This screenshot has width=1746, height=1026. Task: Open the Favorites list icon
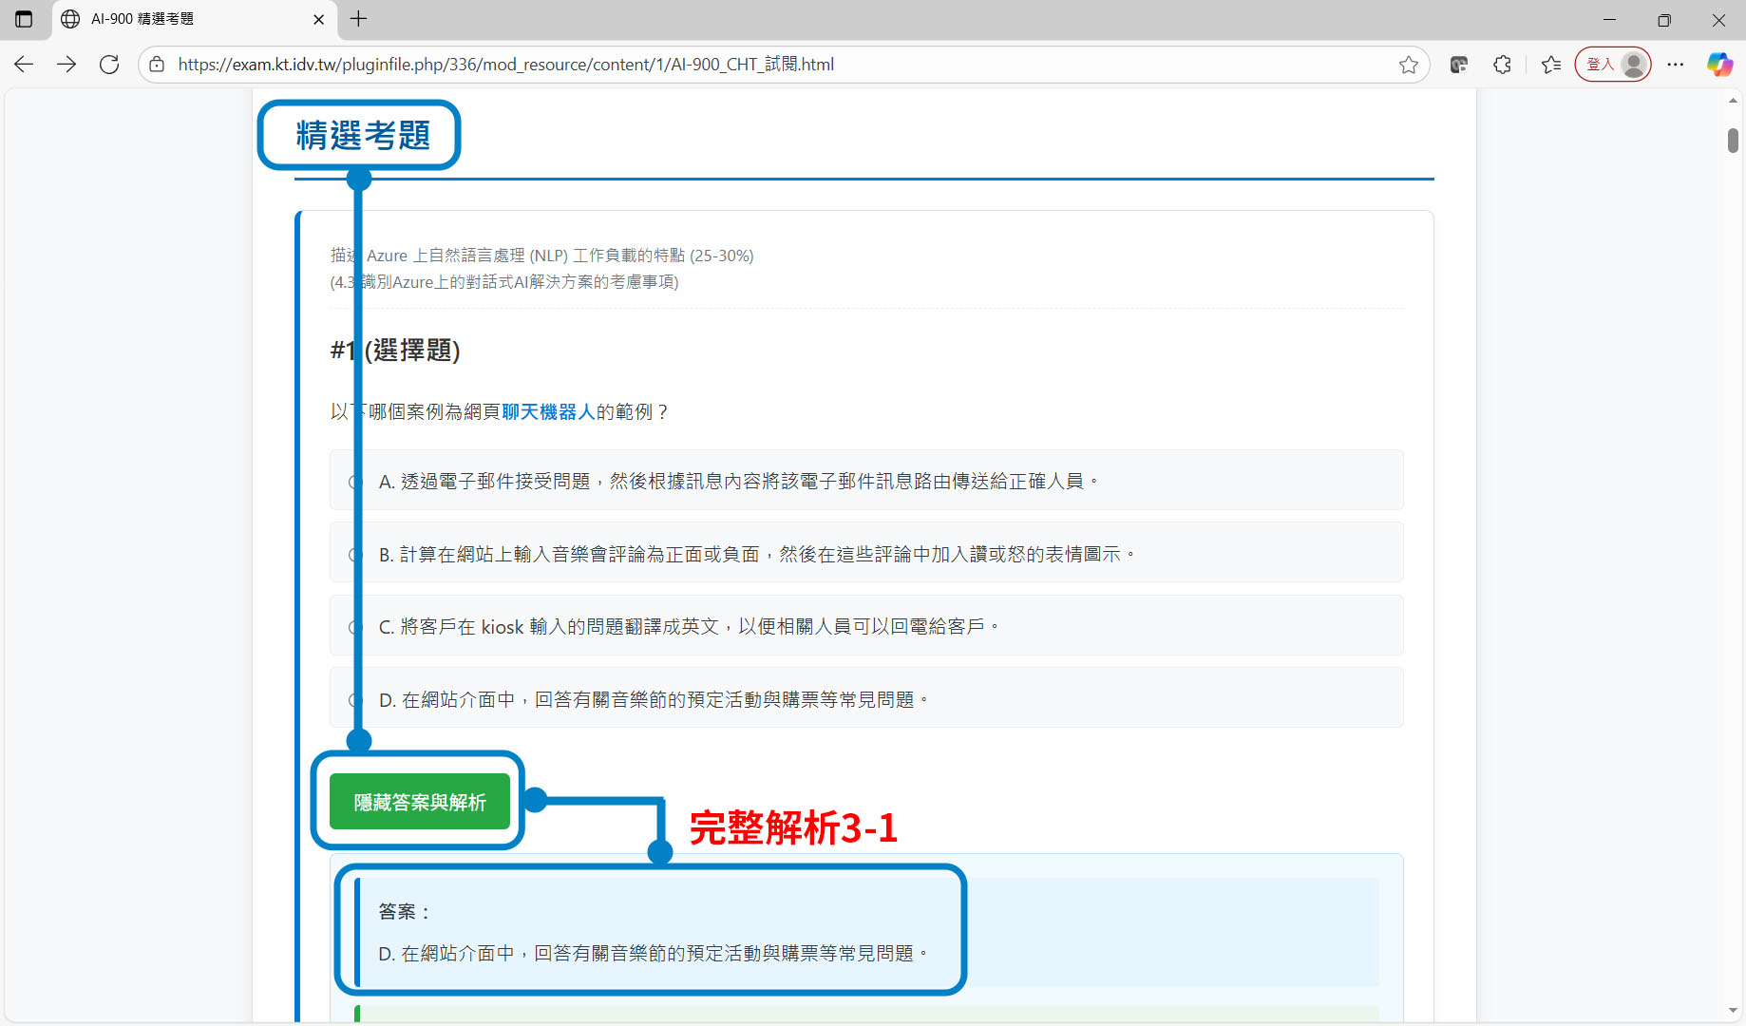(1551, 65)
